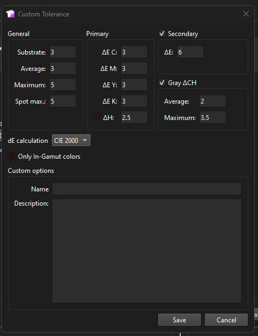
Task: Click the Substrate value field
Action: click(63, 52)
